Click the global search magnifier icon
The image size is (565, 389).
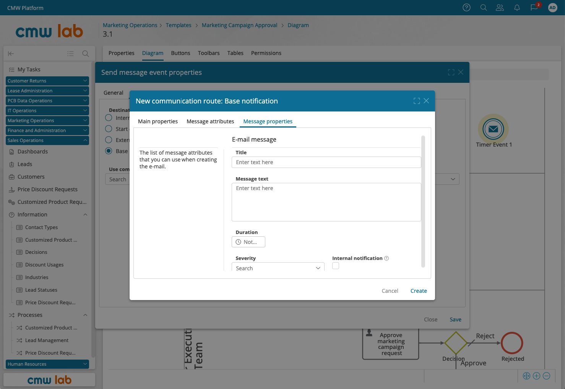(484, 8)
